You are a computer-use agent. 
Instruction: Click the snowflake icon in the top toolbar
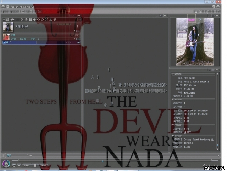click(7, 7)
